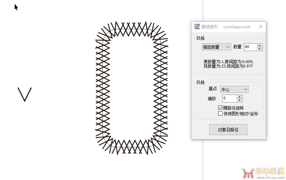286x180 pixels.
Task: Decrease 数量 with the down spinner arrow
Action: [x=259, y=49]
